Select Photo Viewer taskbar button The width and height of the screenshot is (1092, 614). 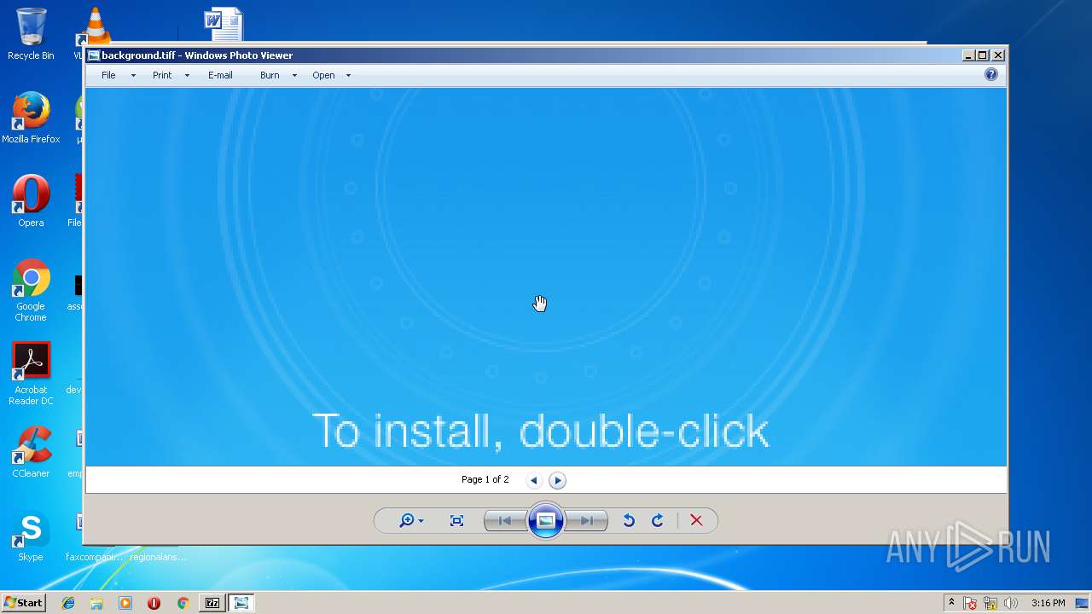pos(241,603)
